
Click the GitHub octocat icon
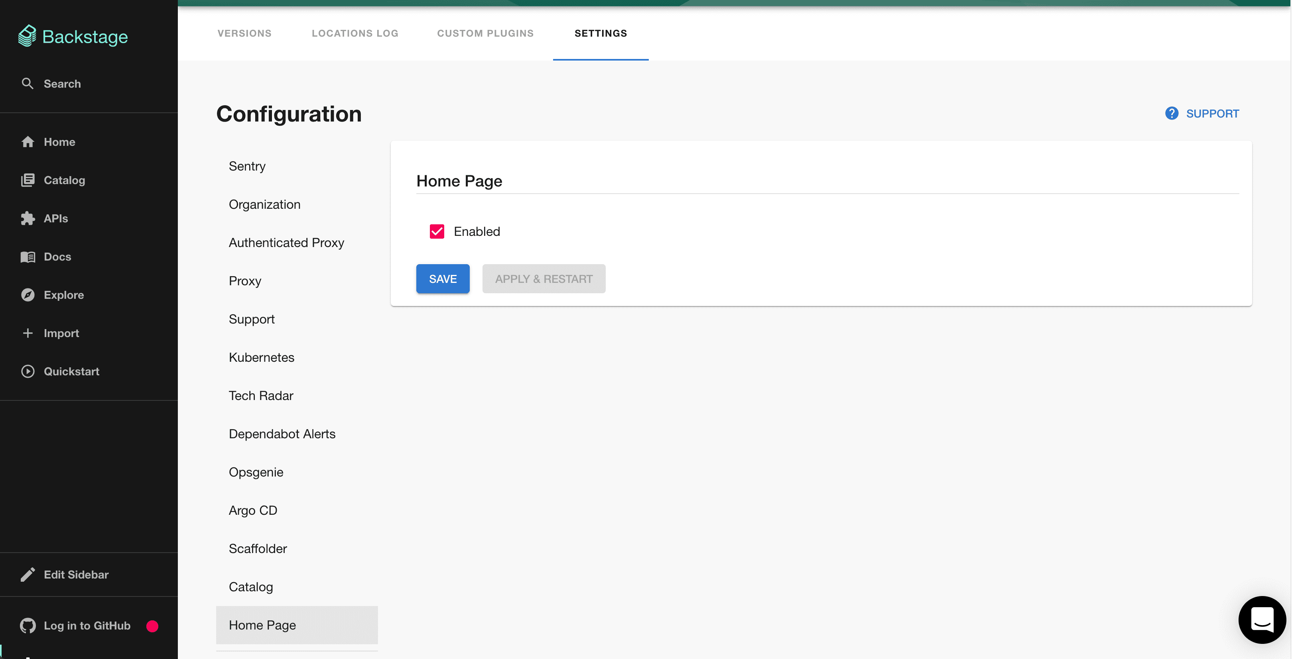28,626
